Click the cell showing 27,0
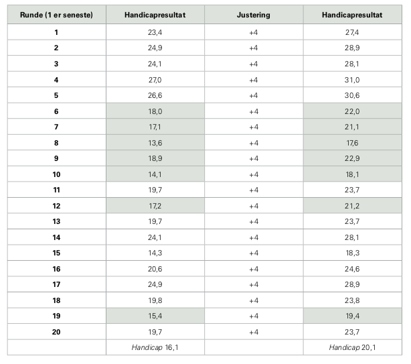Viewport: 411px width, 364px height. [155, 80]
